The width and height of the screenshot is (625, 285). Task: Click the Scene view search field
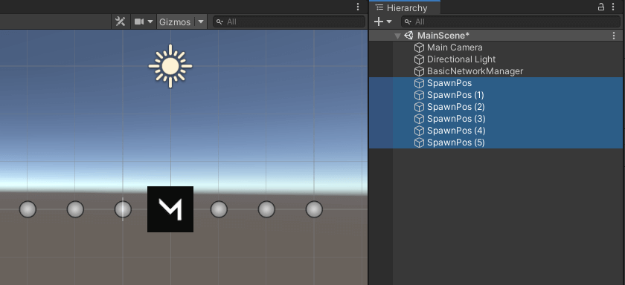pos(289,22)
